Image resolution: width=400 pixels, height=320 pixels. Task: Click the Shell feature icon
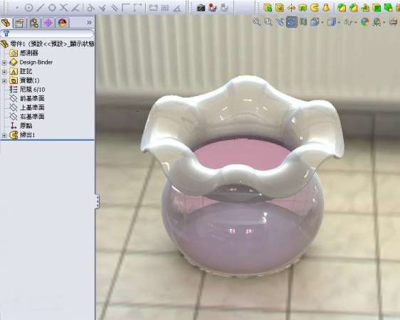[x=377, y=8]
